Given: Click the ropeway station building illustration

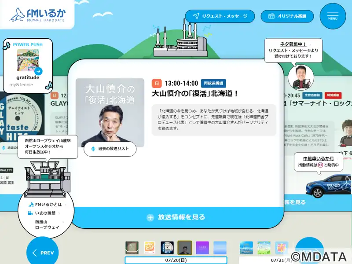Looking at the screenshot, I should pyautogui.click(x=48, y=179).
